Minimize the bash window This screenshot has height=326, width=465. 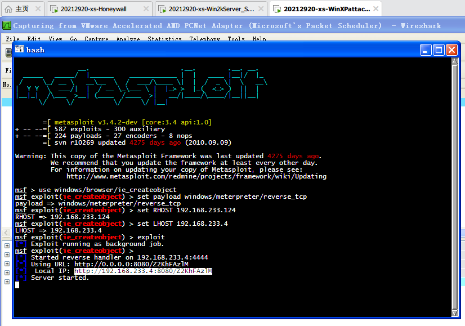426,50
